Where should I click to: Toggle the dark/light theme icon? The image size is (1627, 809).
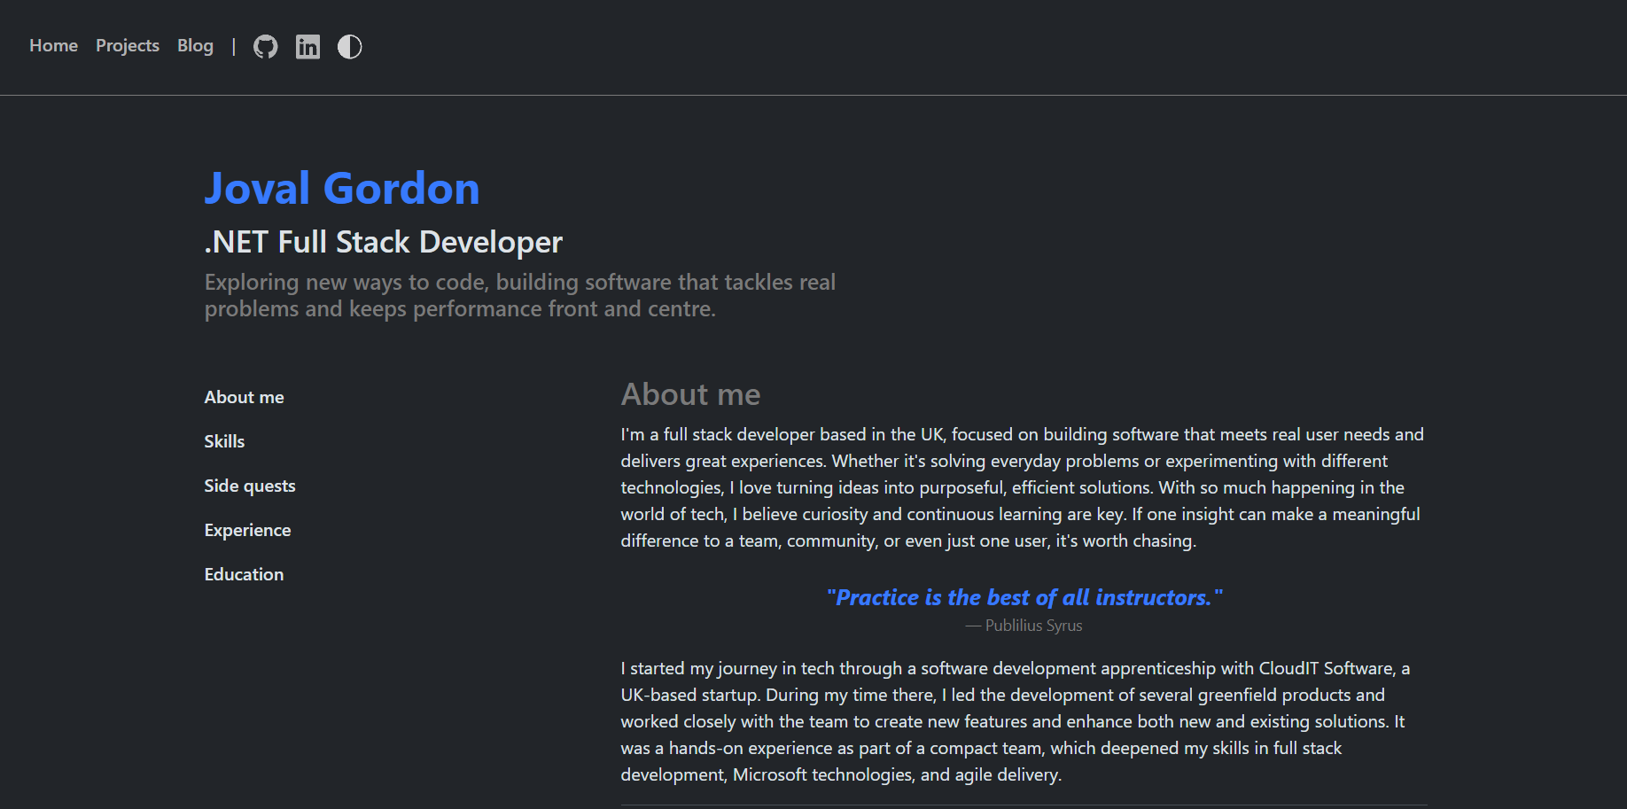349,46
